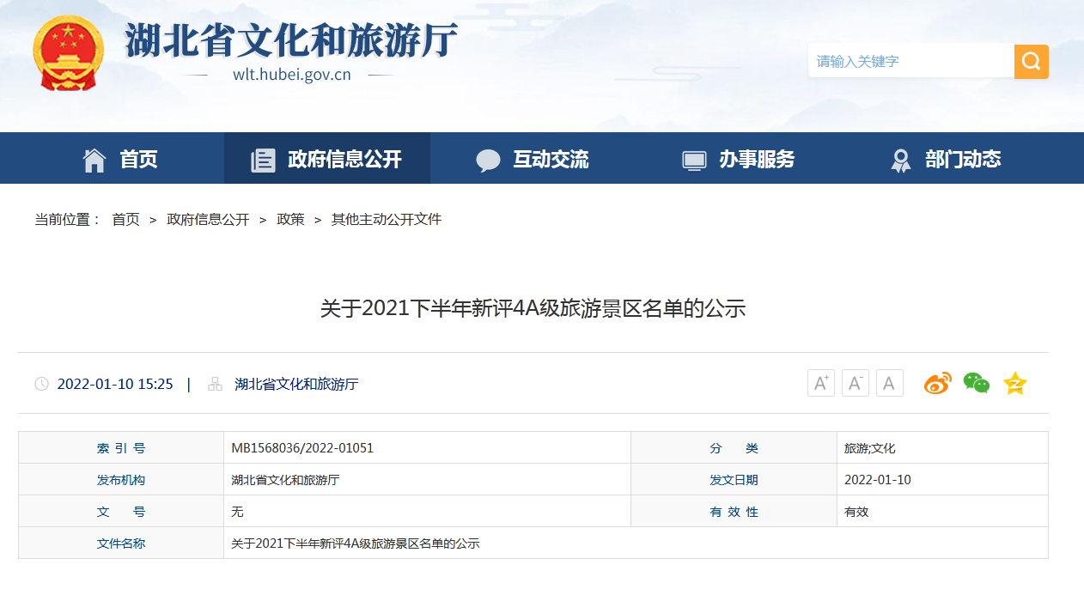Click the yellow QQ Zone star icon

point(1015,383)
